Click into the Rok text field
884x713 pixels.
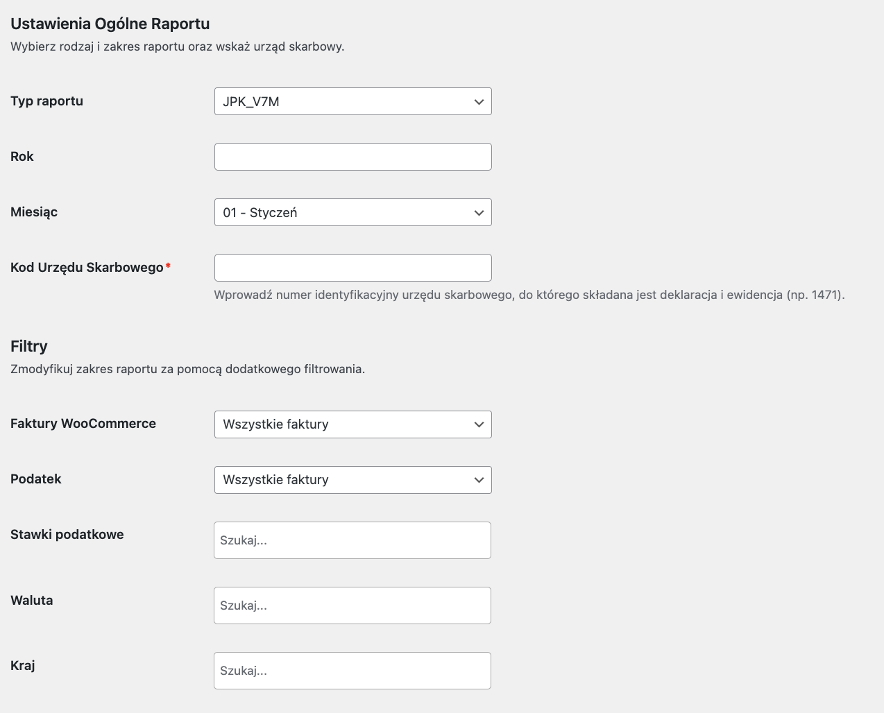[x=352, y=157]
